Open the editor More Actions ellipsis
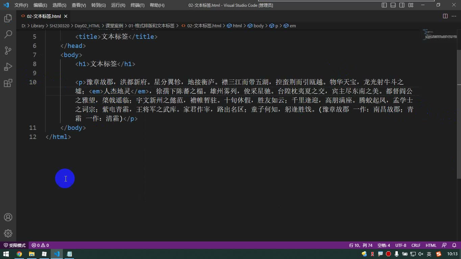Image resolution: width=461 pixels, height=259 pixels. pyautogui.click(x=454, y=16)
